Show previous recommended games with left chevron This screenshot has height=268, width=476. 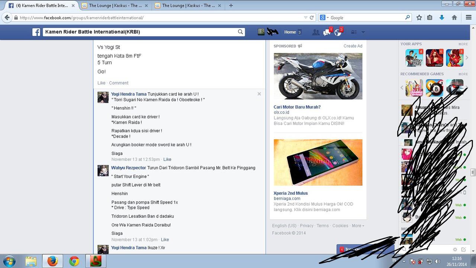click(x=402, y=88)
